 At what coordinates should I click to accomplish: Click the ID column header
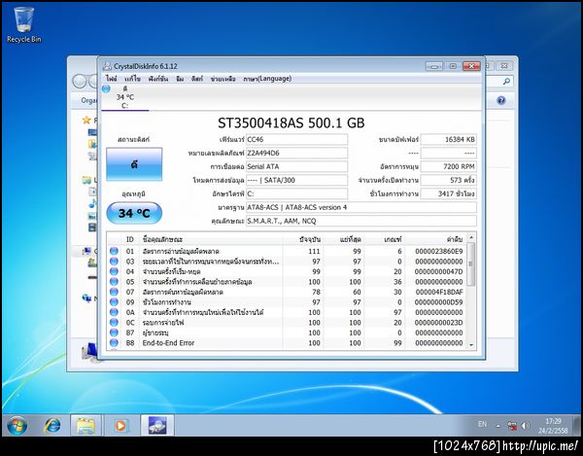tap(130, 239)
